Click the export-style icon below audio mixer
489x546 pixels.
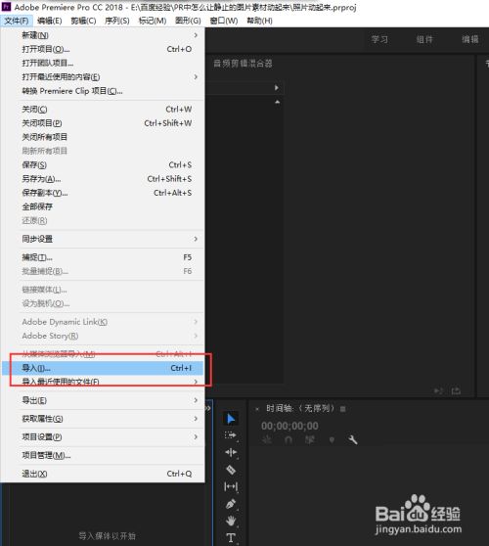(x=456, y=391)
